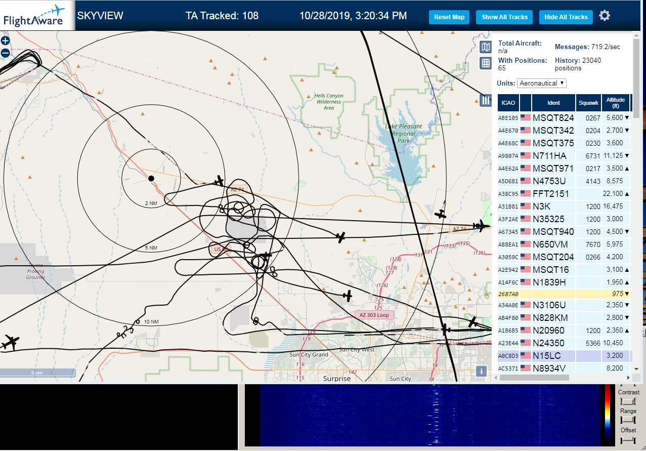Open the SkyView settings gear

click(x=605, y=16)
